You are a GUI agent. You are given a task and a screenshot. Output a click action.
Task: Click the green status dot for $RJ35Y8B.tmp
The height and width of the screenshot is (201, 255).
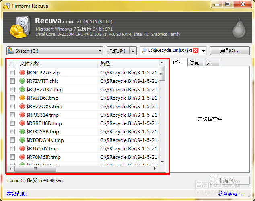pos(22,131)
